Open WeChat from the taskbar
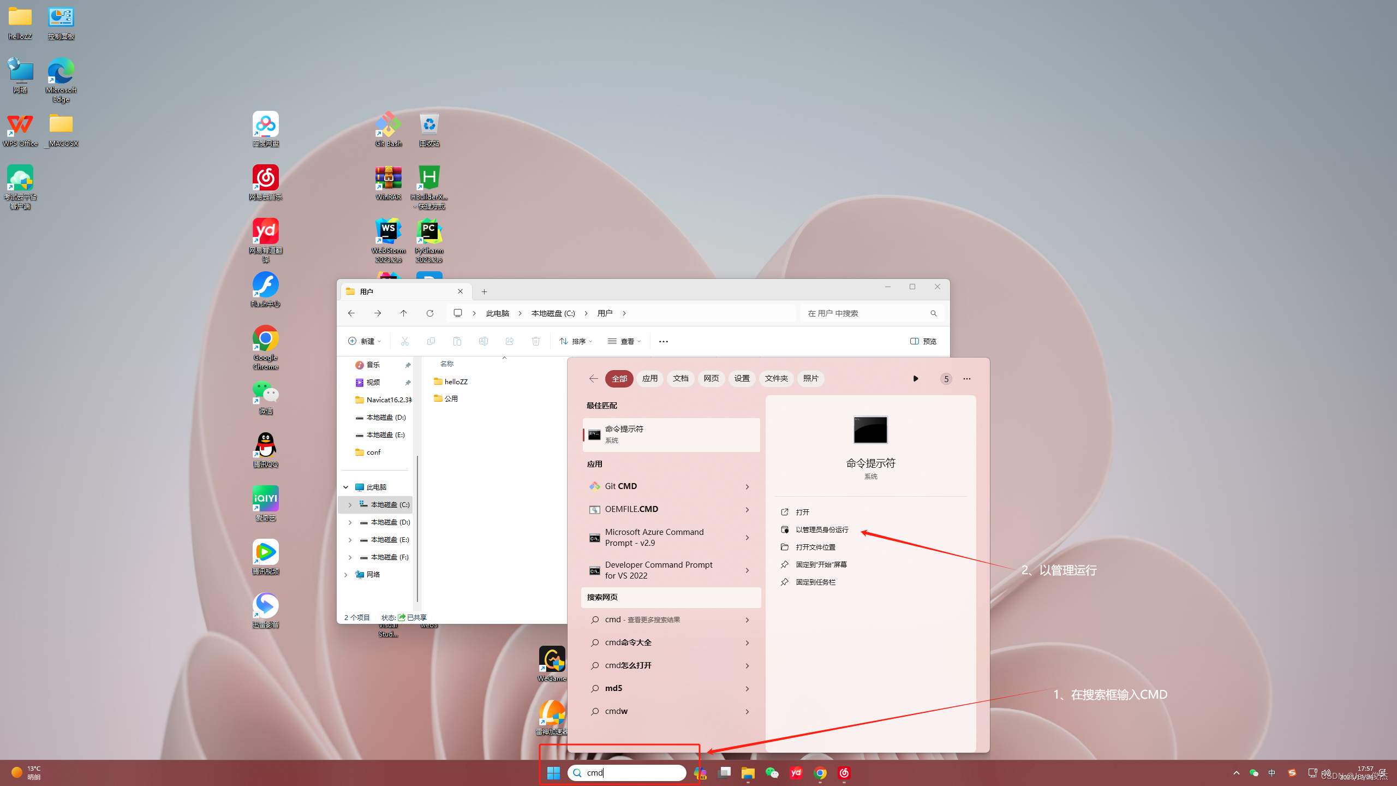The height and width of the screenshot is (786, 1397). [x=772, y=773]
